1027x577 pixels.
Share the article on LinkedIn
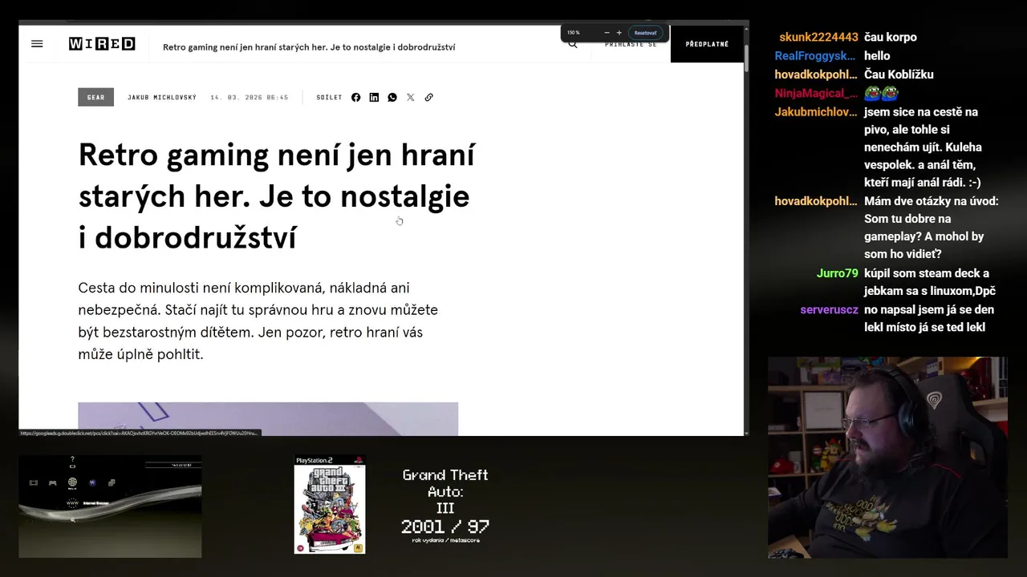374,97
